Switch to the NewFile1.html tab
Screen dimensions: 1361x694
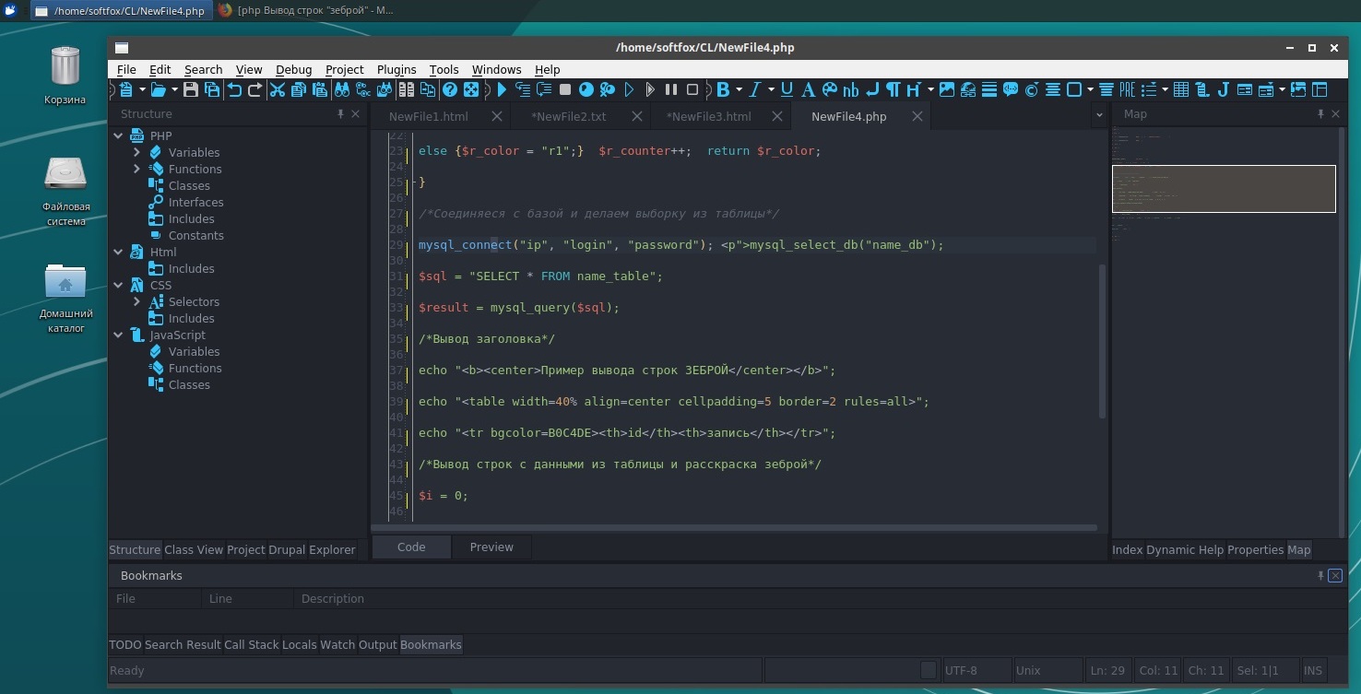429,116
